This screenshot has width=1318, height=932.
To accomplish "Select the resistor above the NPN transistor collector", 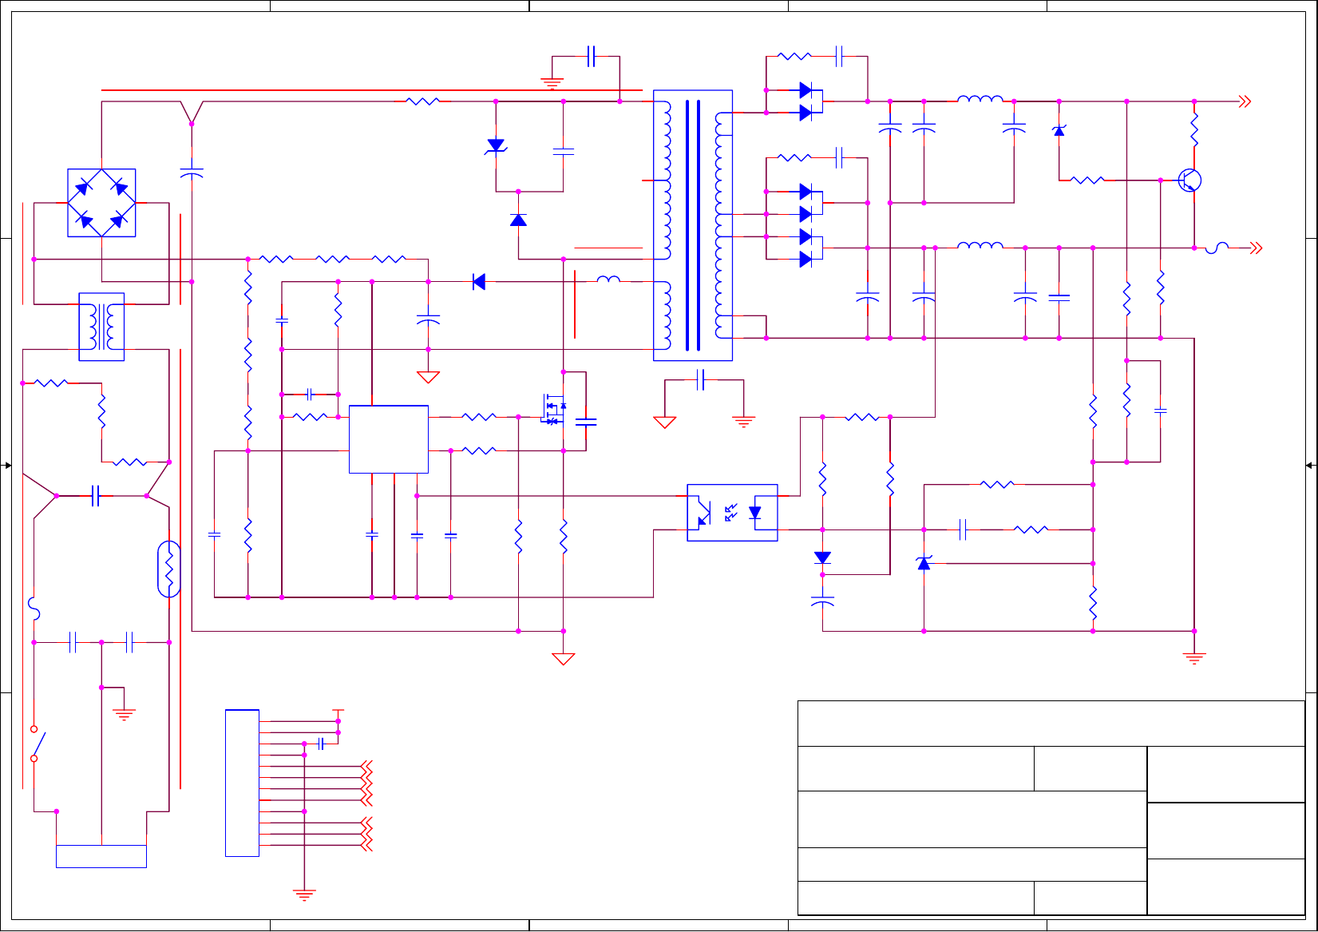I will click(1194, 129).
